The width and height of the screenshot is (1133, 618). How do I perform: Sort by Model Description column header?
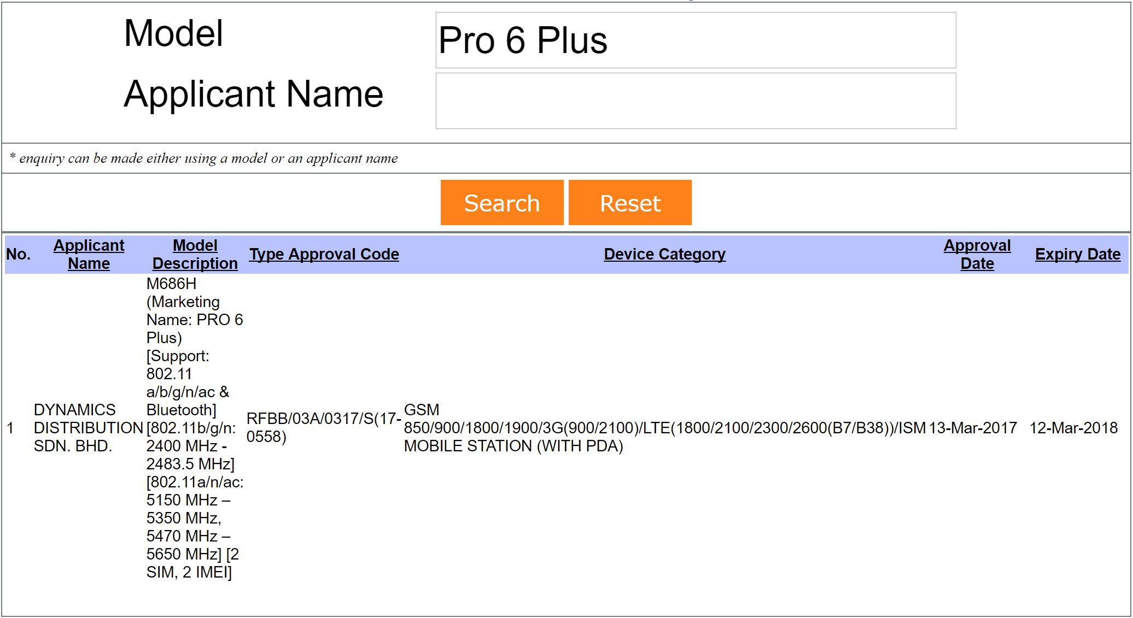click(x=195, y=254)
